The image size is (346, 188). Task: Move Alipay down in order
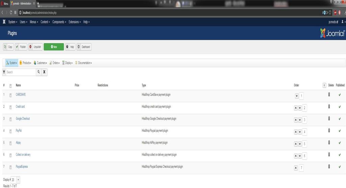300,144
